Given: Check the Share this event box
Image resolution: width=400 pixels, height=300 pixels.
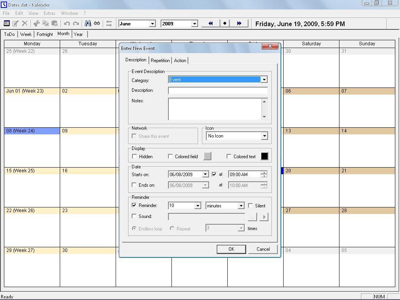Looking at the screenshot, I should coord(134,136).
